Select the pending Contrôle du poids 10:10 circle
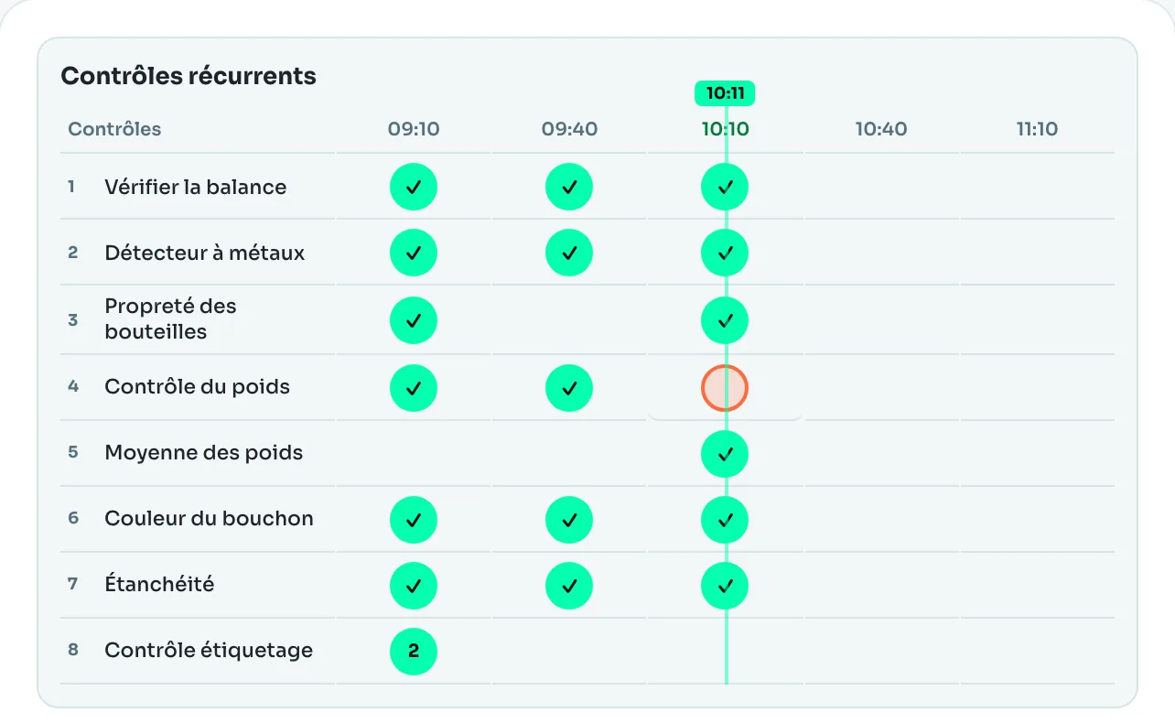This screenshot has height=723, width=1175. click(725, 387)
